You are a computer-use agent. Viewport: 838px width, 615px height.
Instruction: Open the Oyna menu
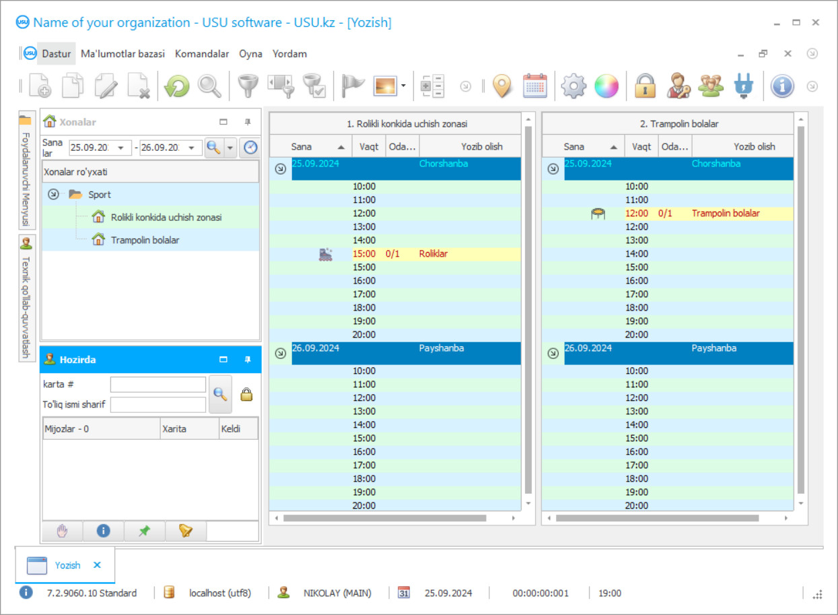click(250, 54)
